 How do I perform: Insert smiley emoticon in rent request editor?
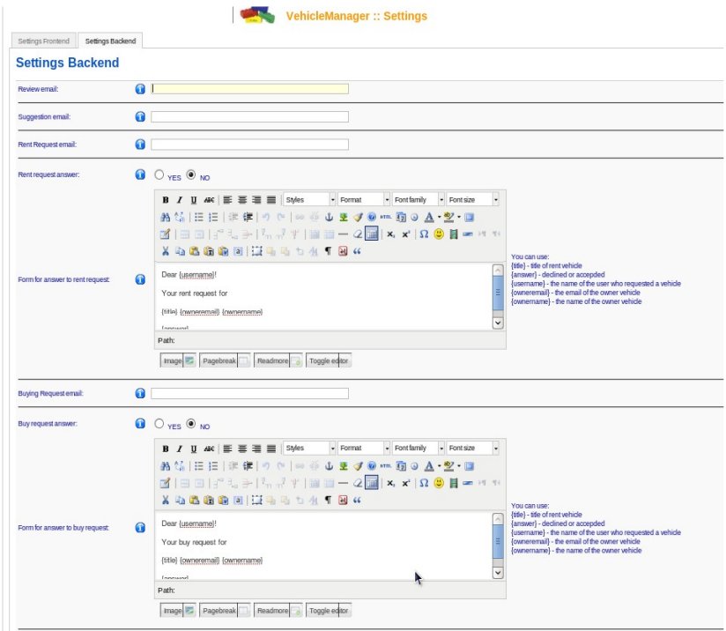pos(439,234)
